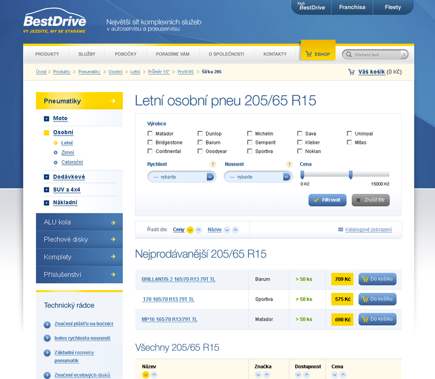Enable the Nokian filter checkbox

(300, 151)
